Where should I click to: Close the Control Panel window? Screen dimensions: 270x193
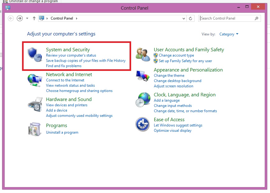coord(258,7)
